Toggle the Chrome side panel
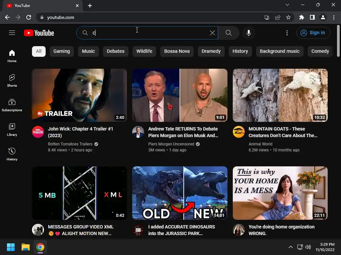This screenshot has height=255, width=341. click(312, 17)
